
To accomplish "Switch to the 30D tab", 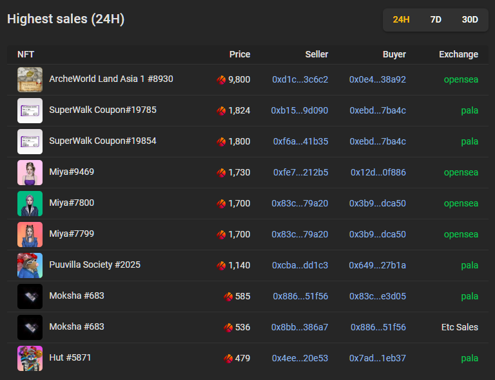I will pyautogui.click(x=470, y=19).
